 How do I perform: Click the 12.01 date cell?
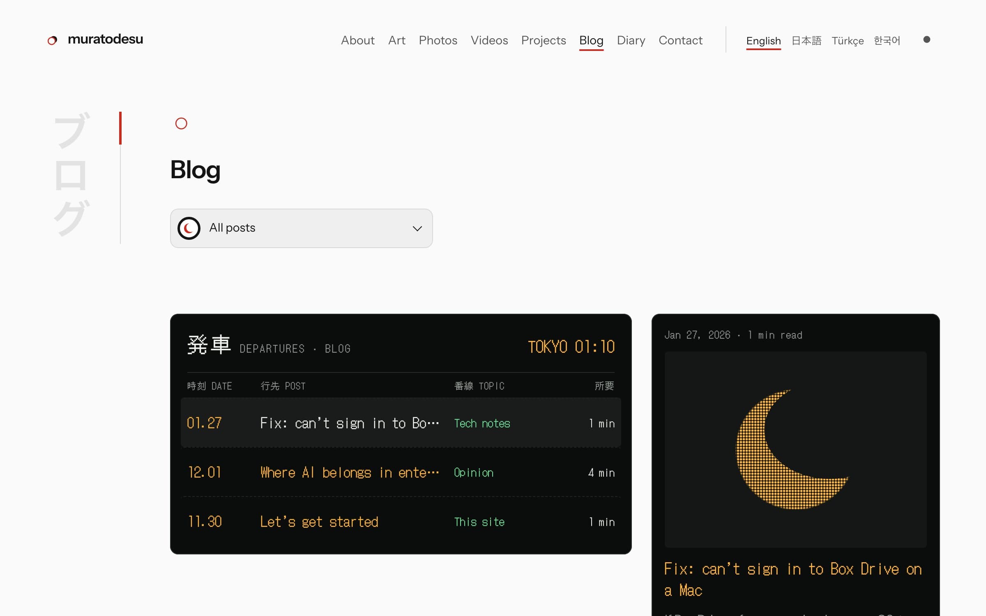coord(205,472)
